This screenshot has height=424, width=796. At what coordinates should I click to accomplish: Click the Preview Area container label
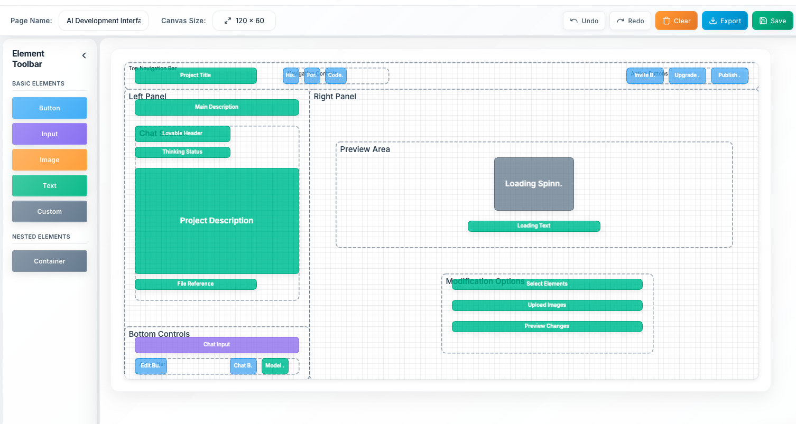coord(365,149)
